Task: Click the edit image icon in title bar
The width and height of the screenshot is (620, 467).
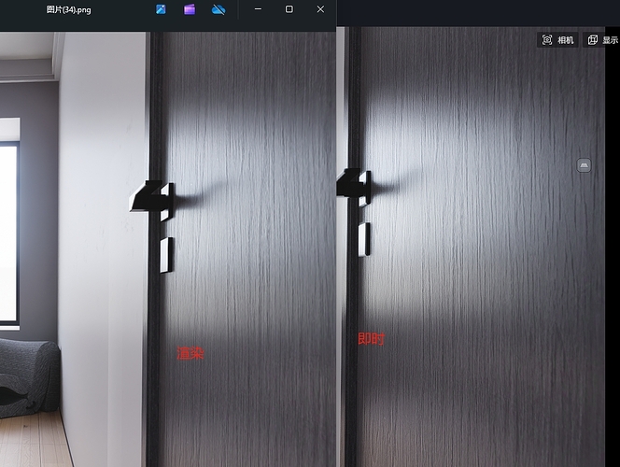Action: coord(161,9)
